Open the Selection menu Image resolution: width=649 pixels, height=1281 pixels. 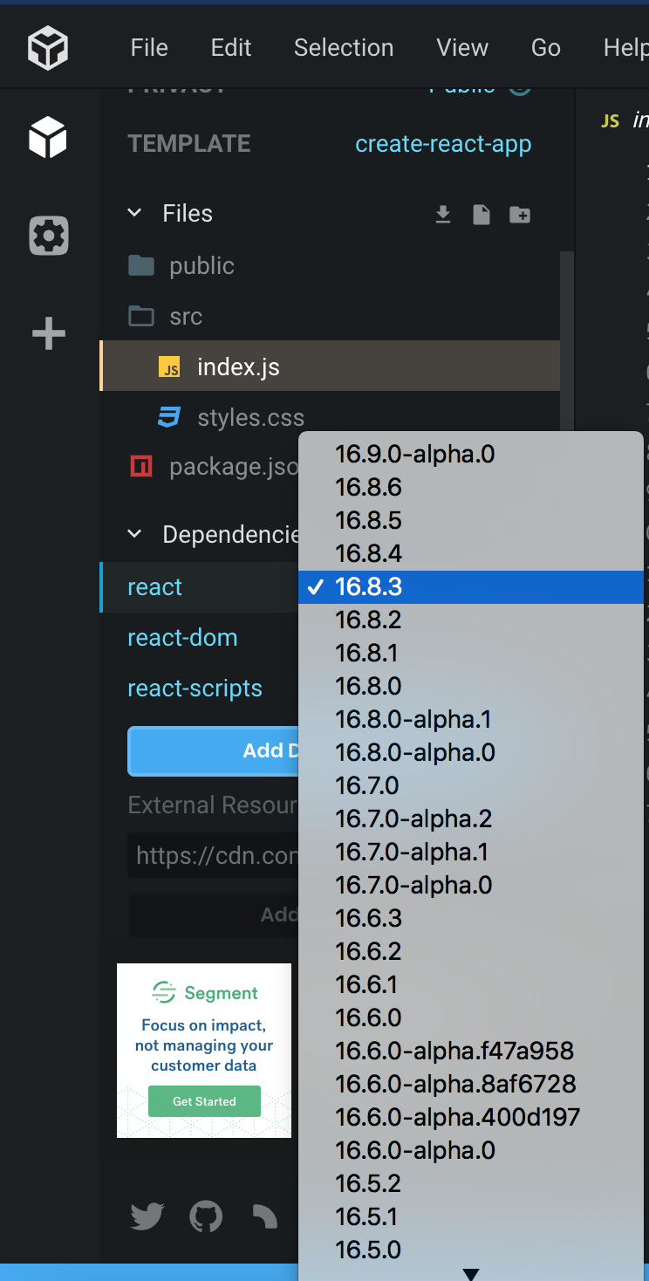(344, 48)
